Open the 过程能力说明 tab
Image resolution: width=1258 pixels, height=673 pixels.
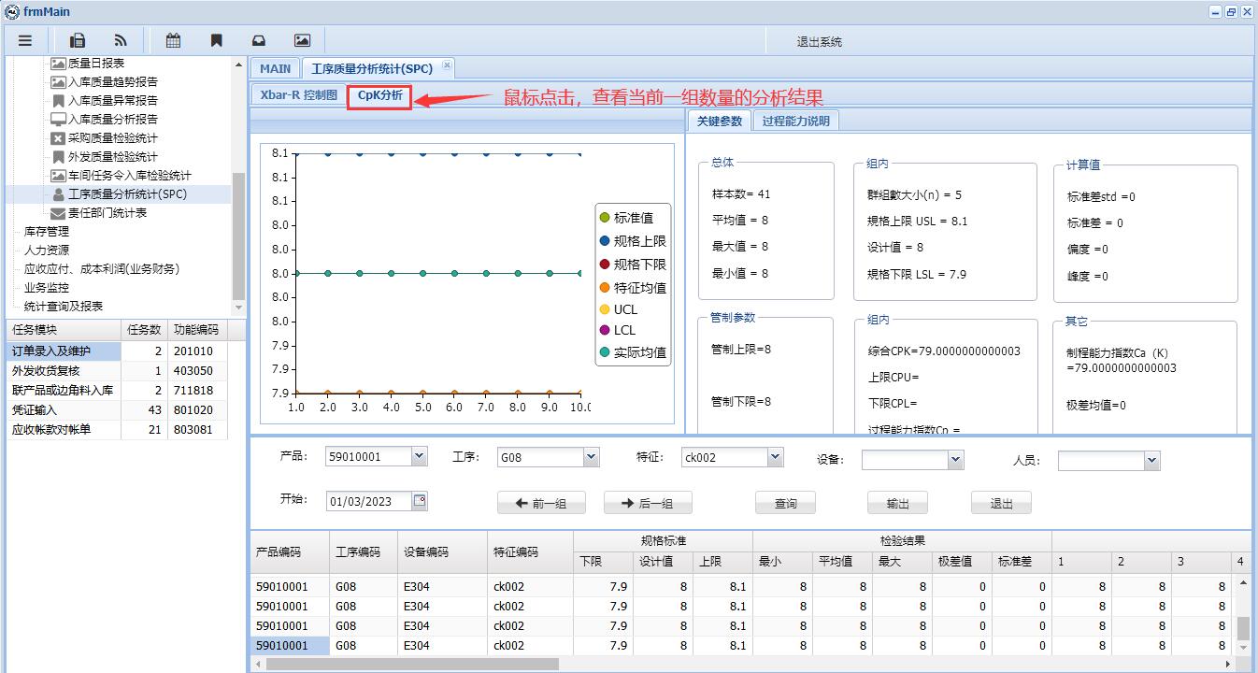[795, 121]
